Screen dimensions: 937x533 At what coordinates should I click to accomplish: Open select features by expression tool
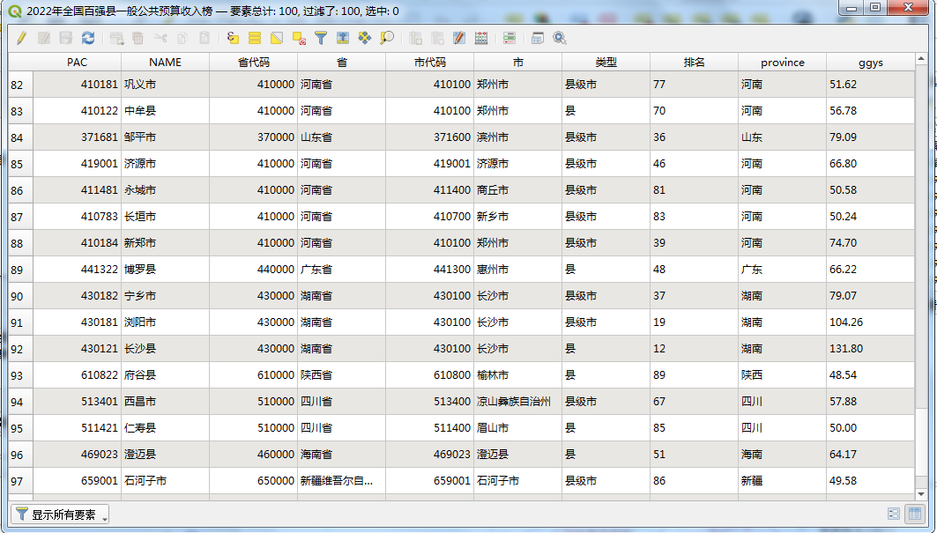coord(233,38)
